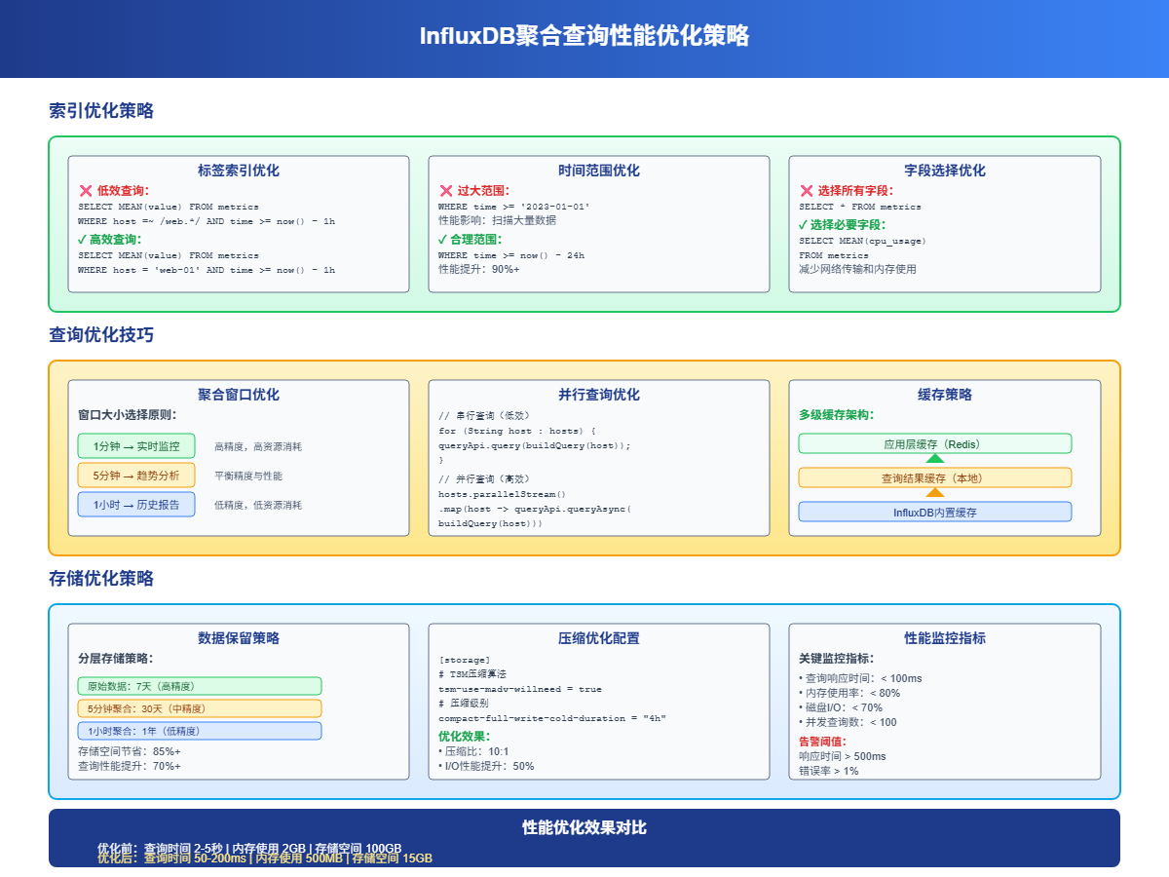Expand the 应用层缓存 (Redis) layer

click(x=934, y=442)
